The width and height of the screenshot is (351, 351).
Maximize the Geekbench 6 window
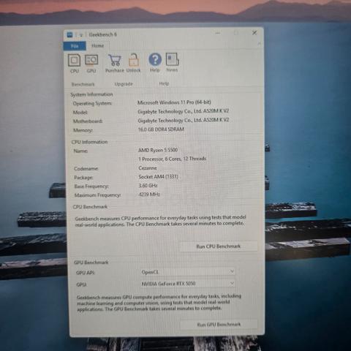tap(236, 33)
